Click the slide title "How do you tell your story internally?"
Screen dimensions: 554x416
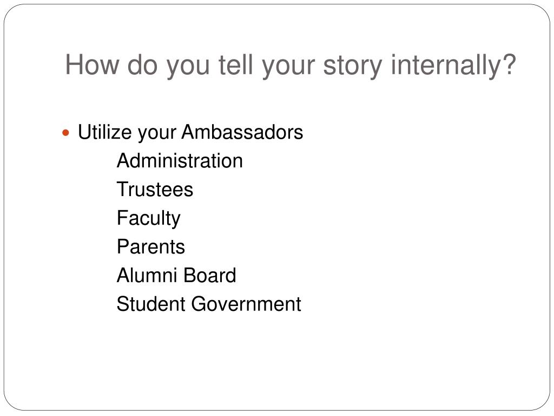(291, 66)
